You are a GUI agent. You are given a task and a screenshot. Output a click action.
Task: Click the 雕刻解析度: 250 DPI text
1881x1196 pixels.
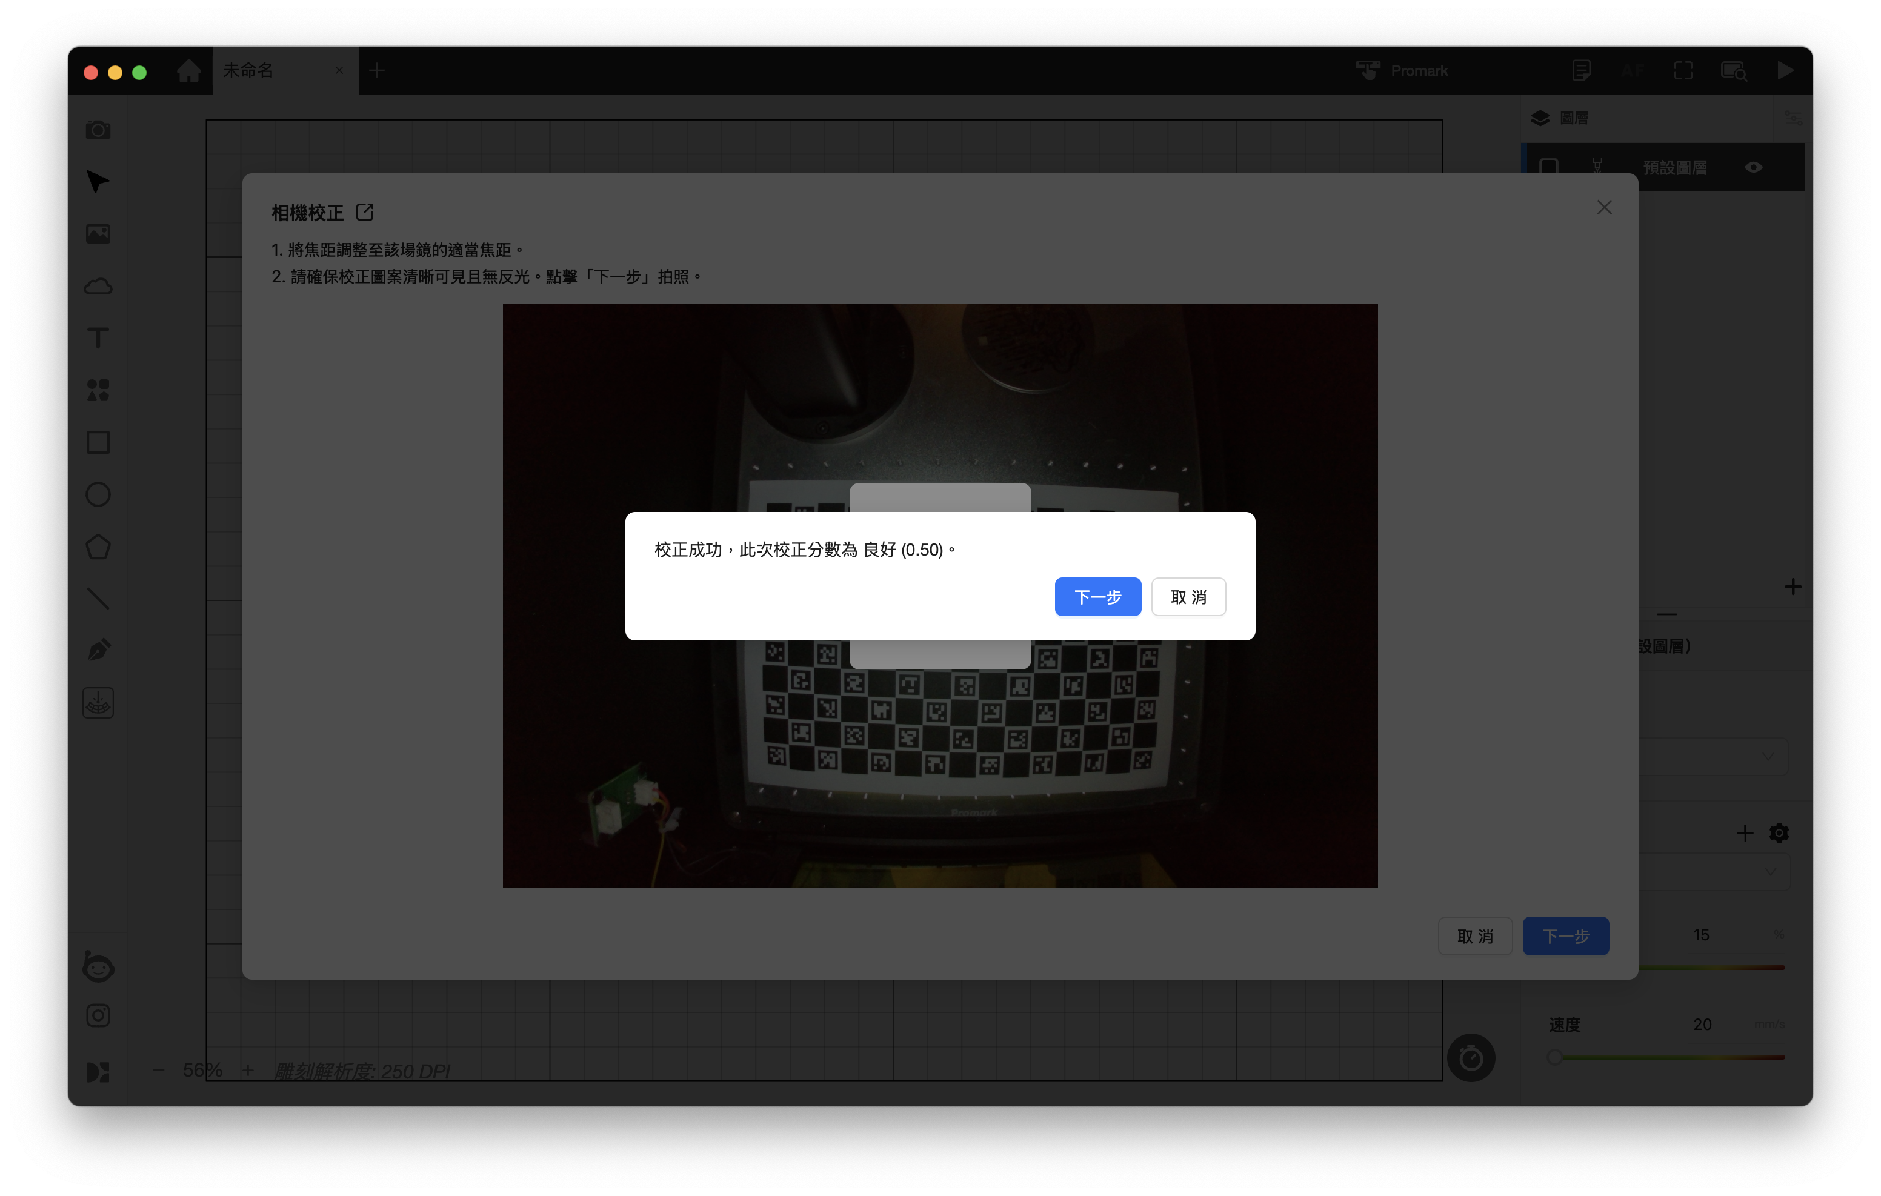click(362, 1071)
